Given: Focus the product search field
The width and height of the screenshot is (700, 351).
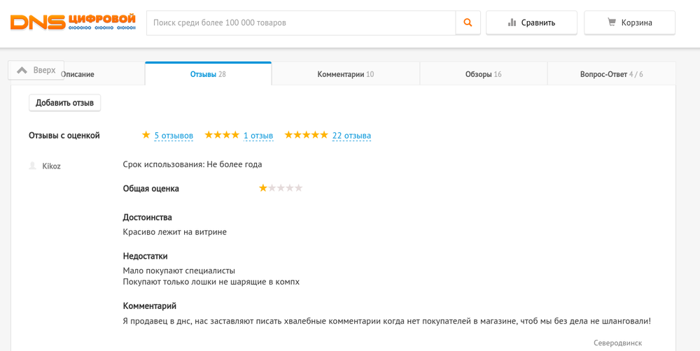Looking at the screenshot, I should click(x=301, y=22).
